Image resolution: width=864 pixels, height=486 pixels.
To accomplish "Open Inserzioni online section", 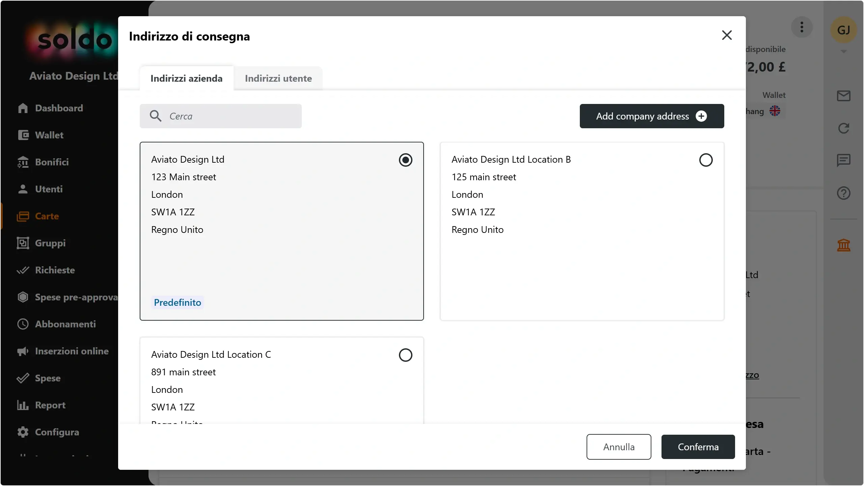I will (63, 351).
